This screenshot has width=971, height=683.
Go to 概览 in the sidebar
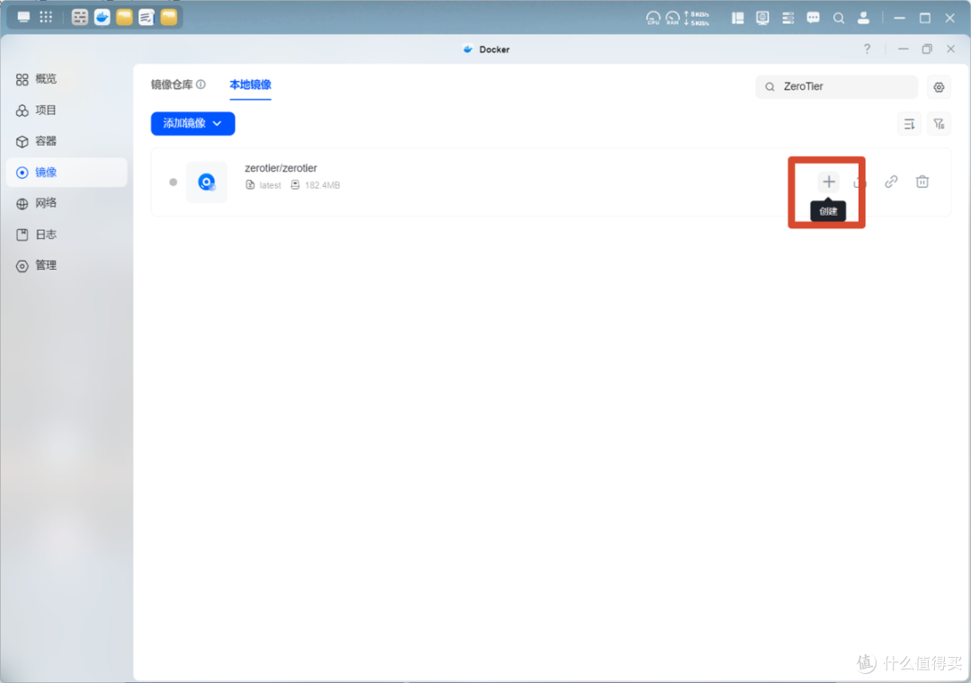(x=67, y=79)
